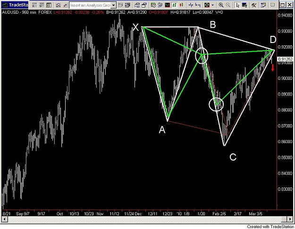The width and height of the screenshot is (295, 229).
Task: Click the 'A=0.91290' ask value
Action: coord(137,12)
